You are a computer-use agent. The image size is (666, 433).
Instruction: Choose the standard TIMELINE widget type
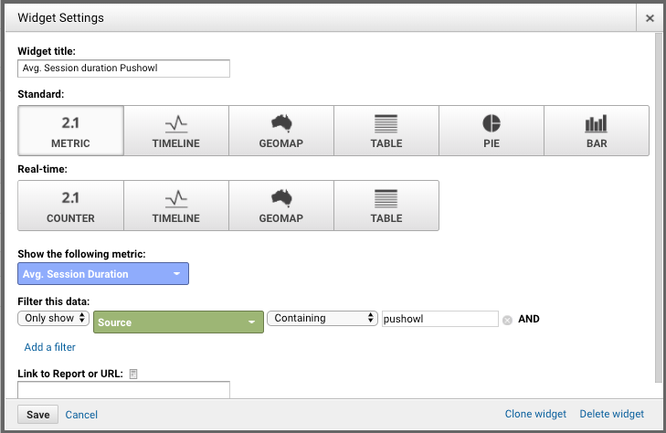(x=176, y=131)
